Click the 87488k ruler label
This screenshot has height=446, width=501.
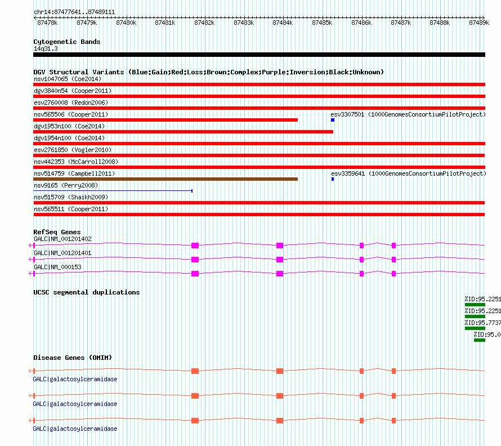pyautogui.click(x=439, y=23)
